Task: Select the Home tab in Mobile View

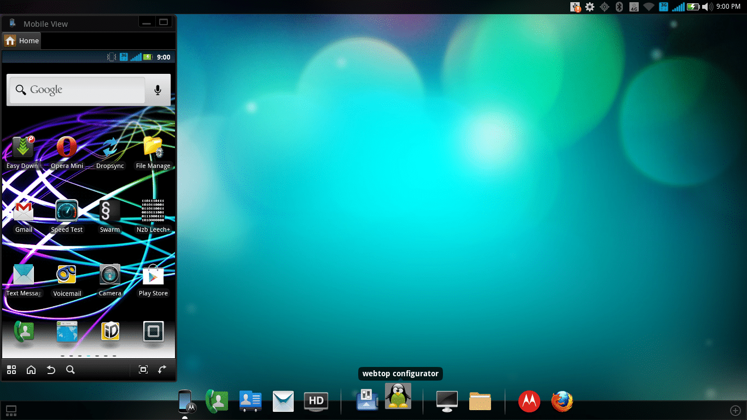Action: [x=22, y=40]
